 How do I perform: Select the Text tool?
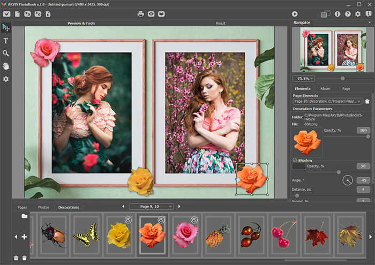[x=6, y=41]
